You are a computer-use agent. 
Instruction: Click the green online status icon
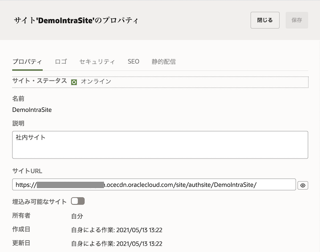pyautogui.click(x=74, y=82)
